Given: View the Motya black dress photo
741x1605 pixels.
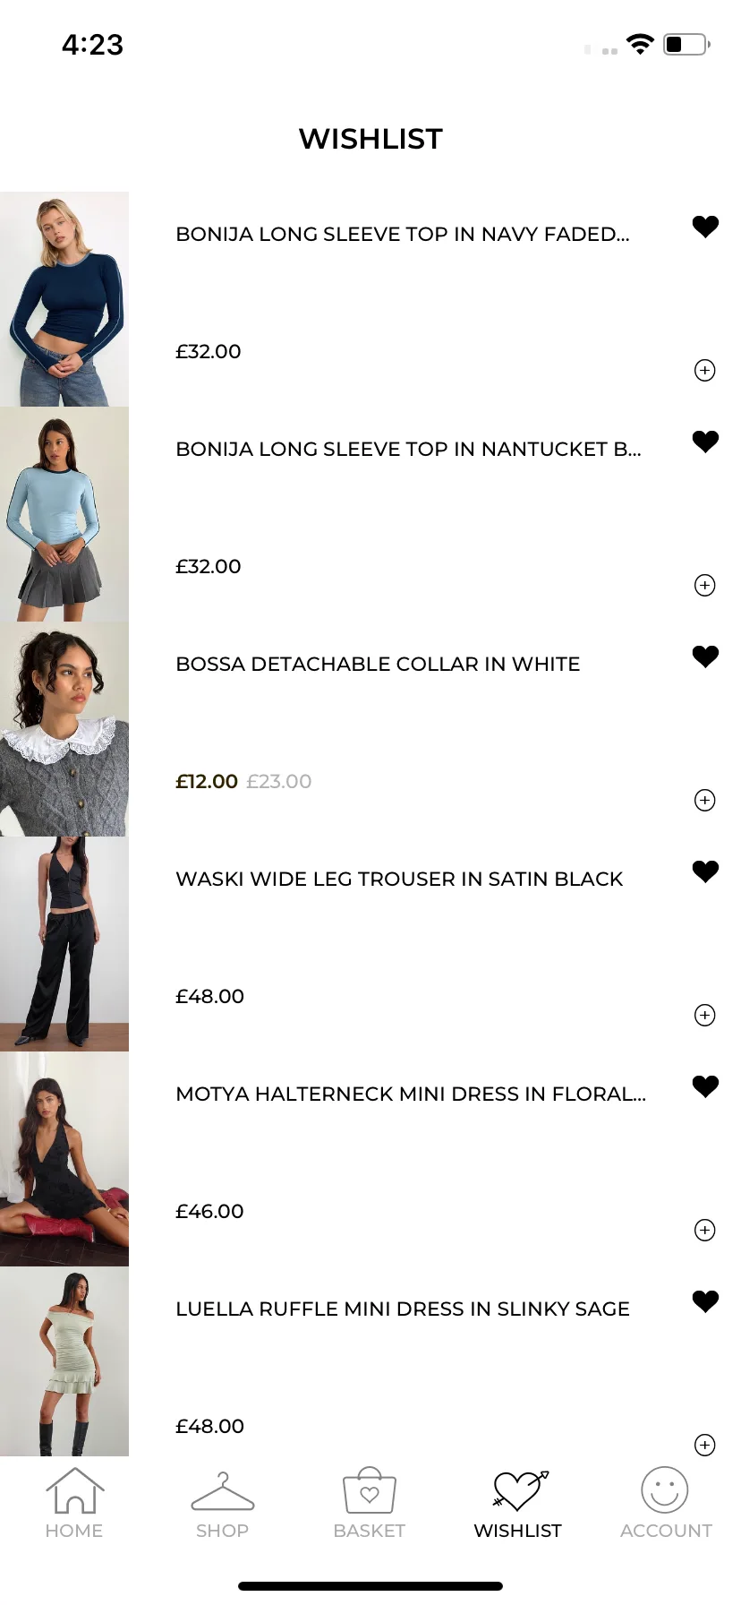Looking at the screenshot, I should click(x=64, y=1159).
